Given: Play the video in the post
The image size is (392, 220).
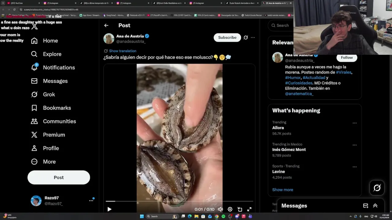Looking at the screenshot, I should (109, 209).
